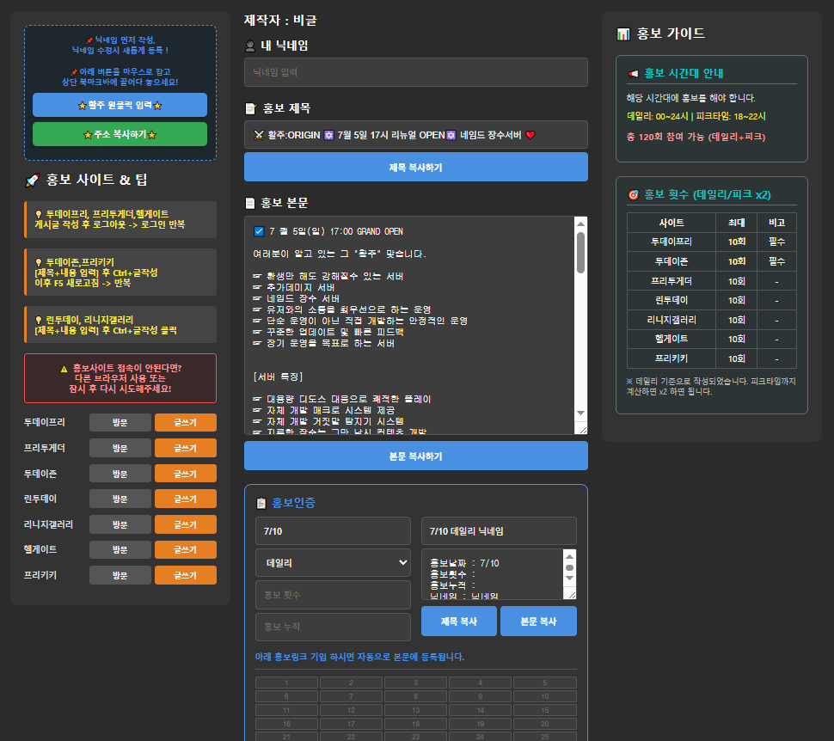Click the 제목 복사 button in 홍보인증

tap(459, 622)
